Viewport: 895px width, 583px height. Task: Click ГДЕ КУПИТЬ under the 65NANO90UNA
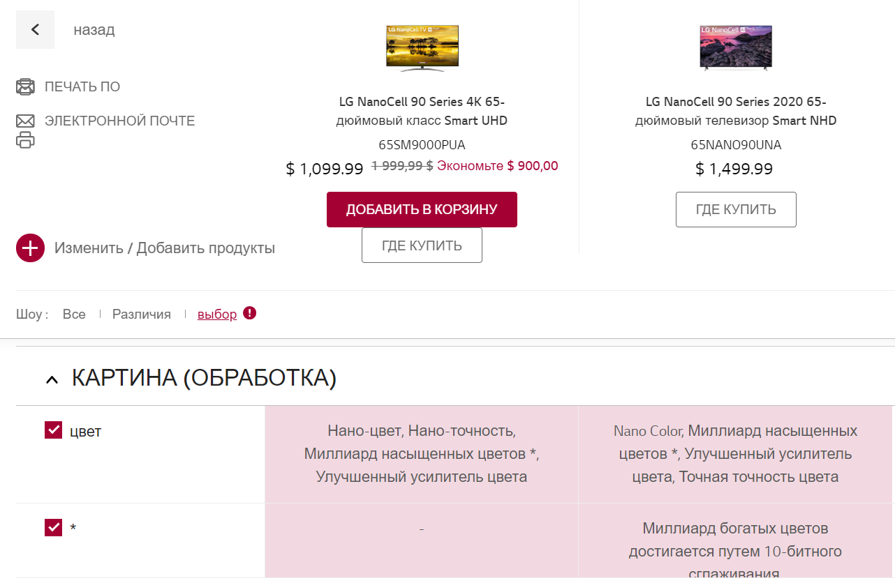coord(736,210)
